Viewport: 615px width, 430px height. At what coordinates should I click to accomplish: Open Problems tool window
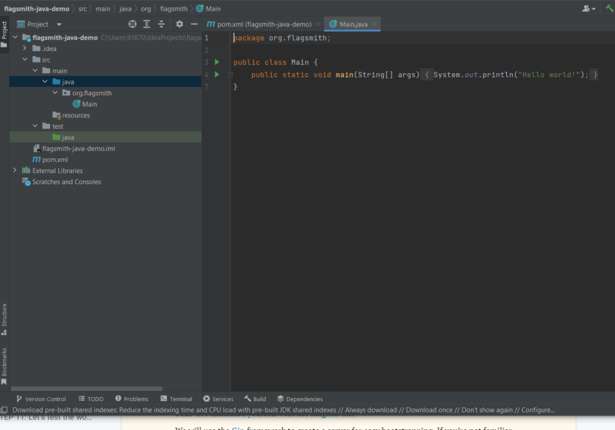pos(132,399)
